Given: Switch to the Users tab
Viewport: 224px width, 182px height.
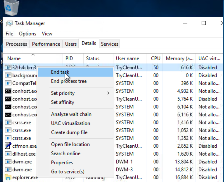Looking at the screenshot, I should tap(71, 44).
